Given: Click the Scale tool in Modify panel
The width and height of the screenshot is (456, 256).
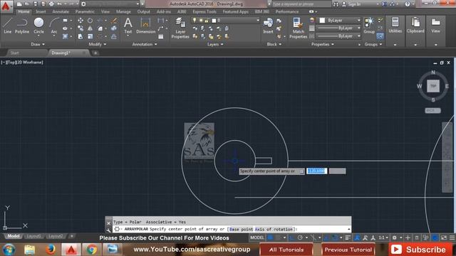Looking at the screenshot, I should (x=90, y=36).
